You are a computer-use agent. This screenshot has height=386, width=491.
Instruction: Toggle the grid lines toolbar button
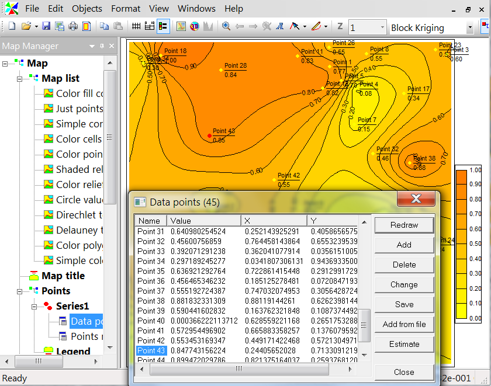[x=136, y=26]
